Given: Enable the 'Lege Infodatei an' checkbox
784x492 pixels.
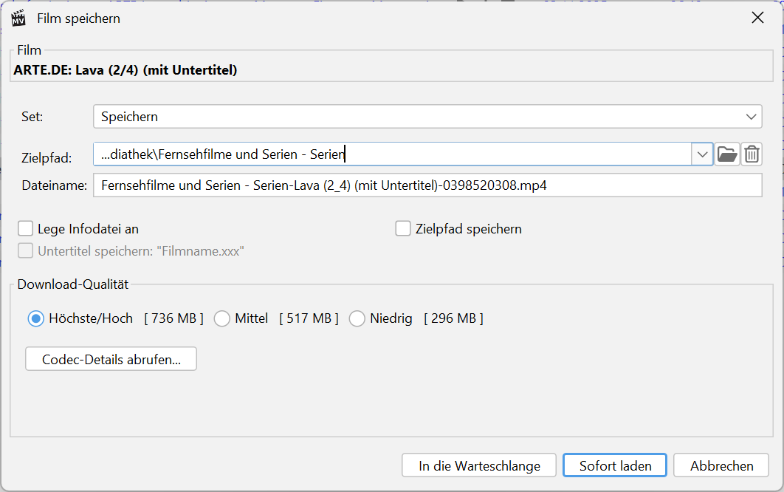Looking at the screenshot, I should 26,229.
